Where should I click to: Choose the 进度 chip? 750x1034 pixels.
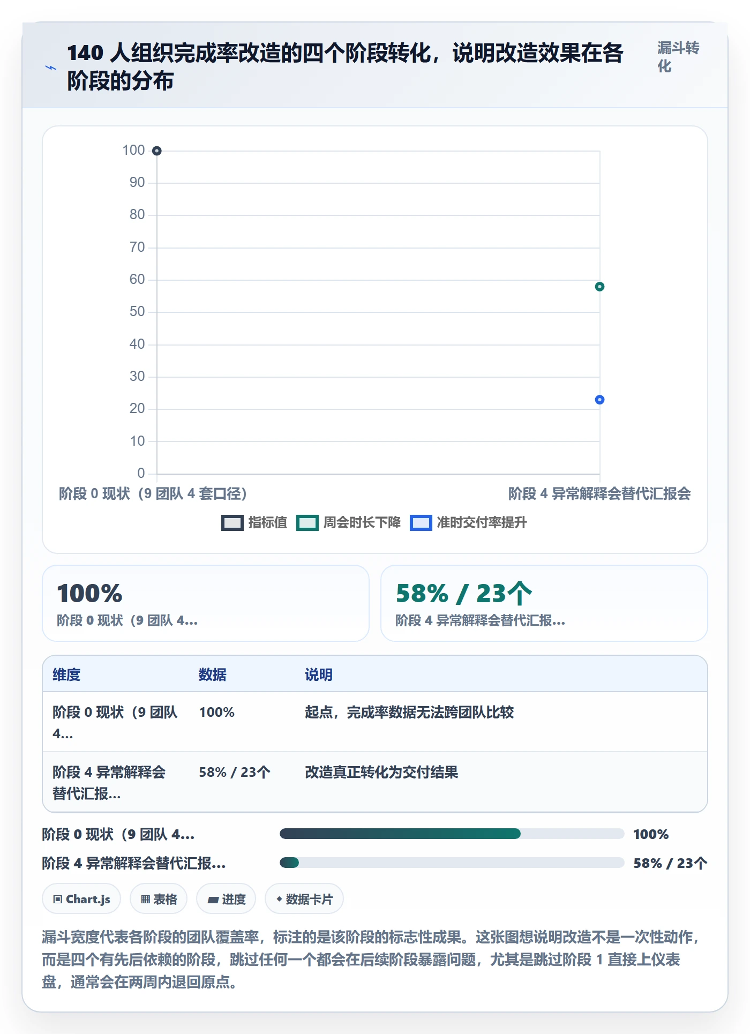[x=226, y=899]
